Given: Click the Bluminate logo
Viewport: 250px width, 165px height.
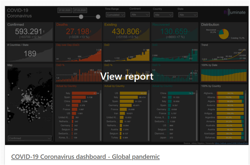Looking at the screenshot, I should 235,12.
